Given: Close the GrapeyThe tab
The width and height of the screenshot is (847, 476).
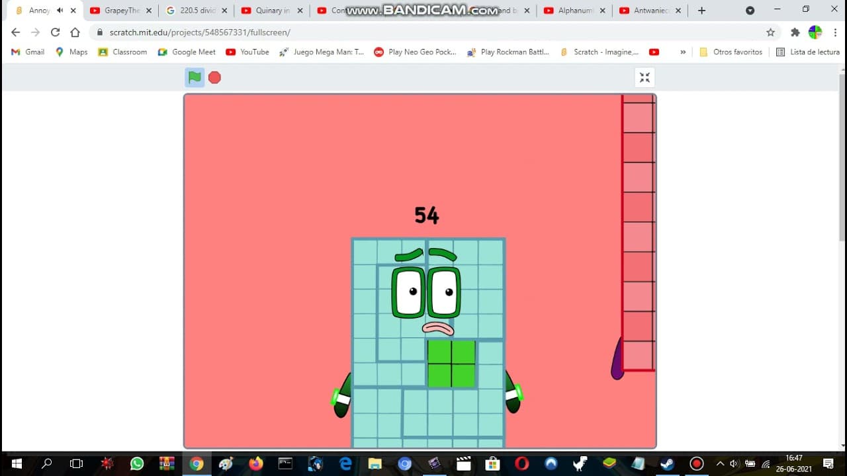Looking at the screenshot, I should 148,11.
